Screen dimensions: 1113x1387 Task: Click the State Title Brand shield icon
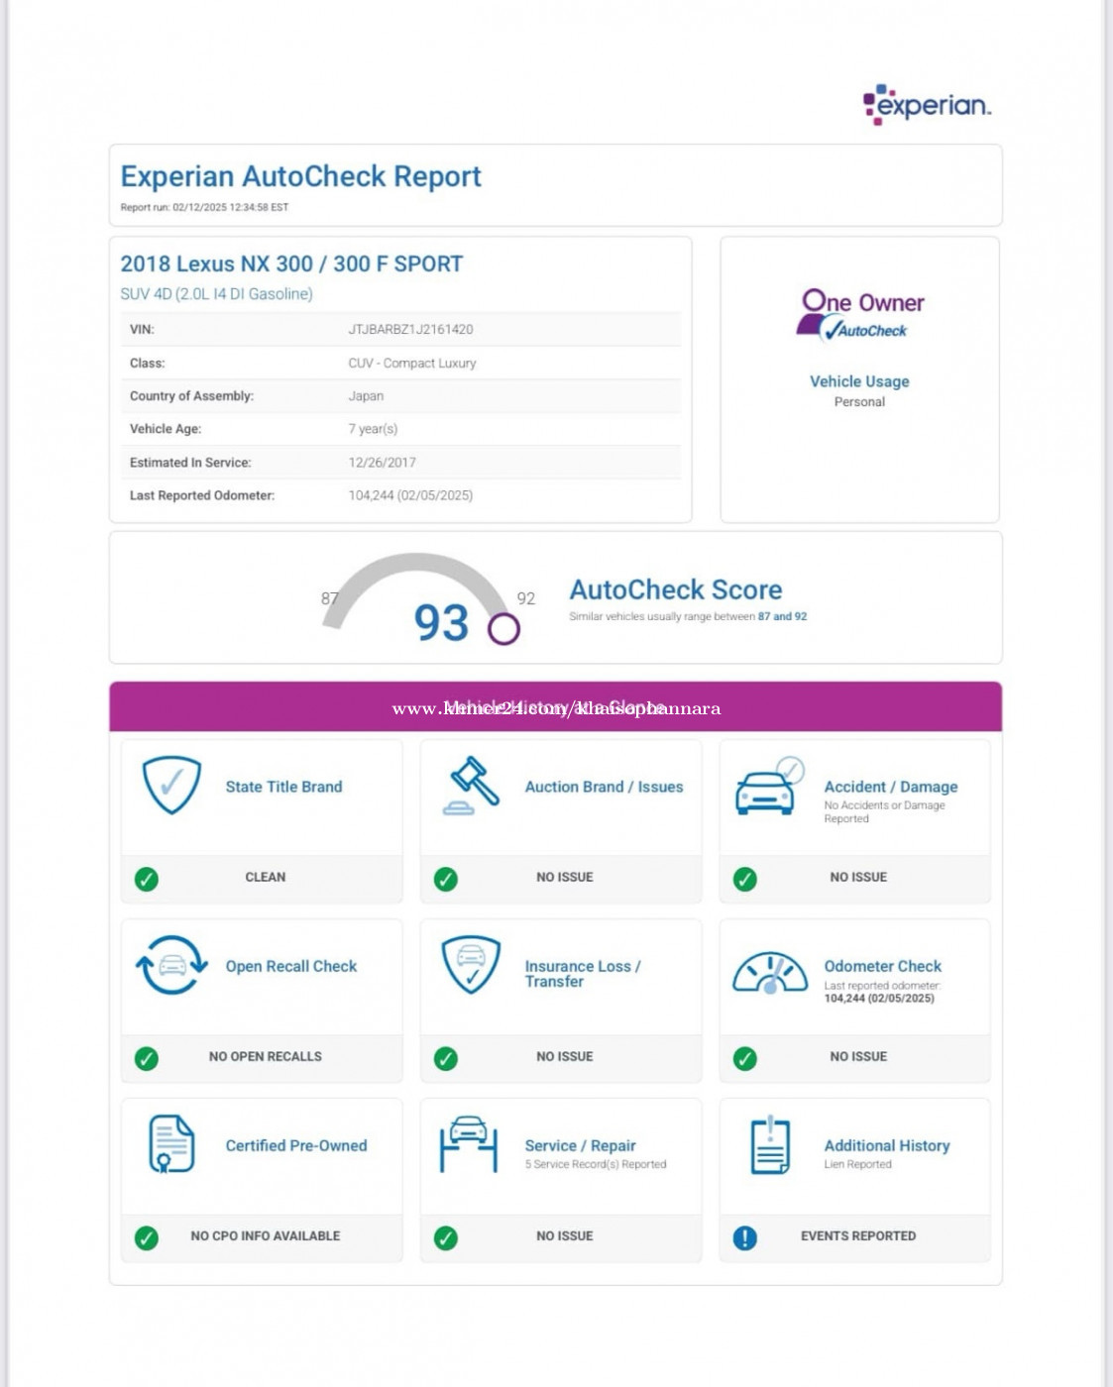click(x=171, y=786)
